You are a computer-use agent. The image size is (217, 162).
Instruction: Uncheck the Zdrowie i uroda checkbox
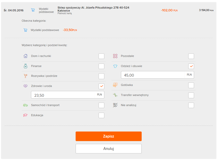tap(101, 86)
